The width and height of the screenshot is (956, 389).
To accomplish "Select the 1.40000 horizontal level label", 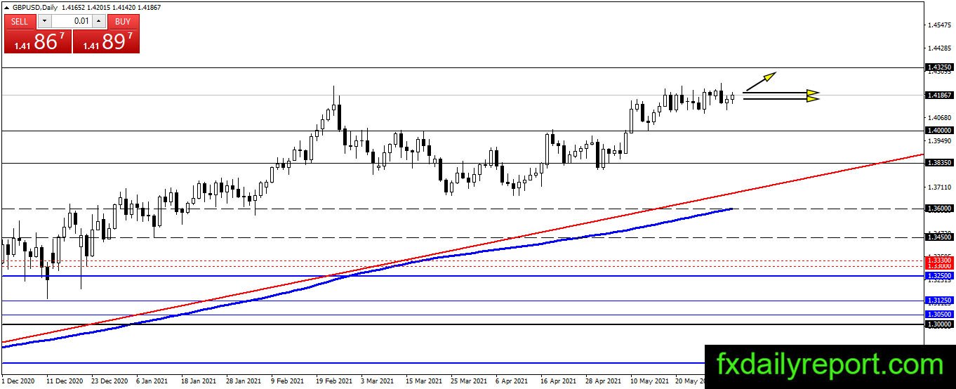I will pos(939,131).
